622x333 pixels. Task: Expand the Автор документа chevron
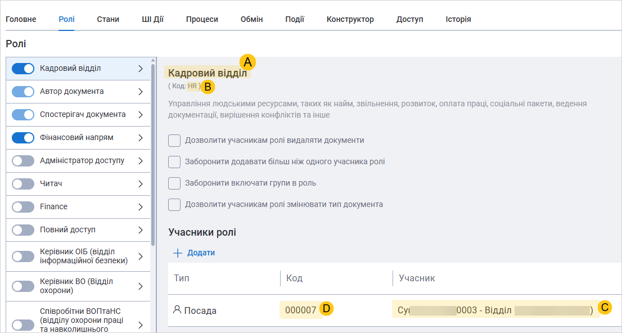coord(141,92)
